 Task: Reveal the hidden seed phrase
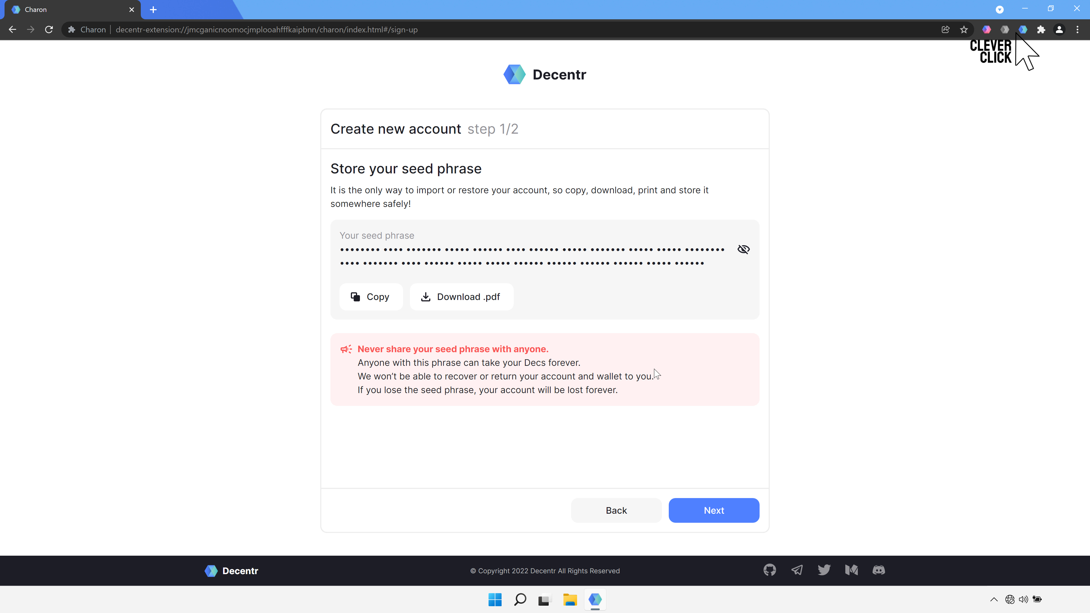pyautogui.click(x=743, y=249)
